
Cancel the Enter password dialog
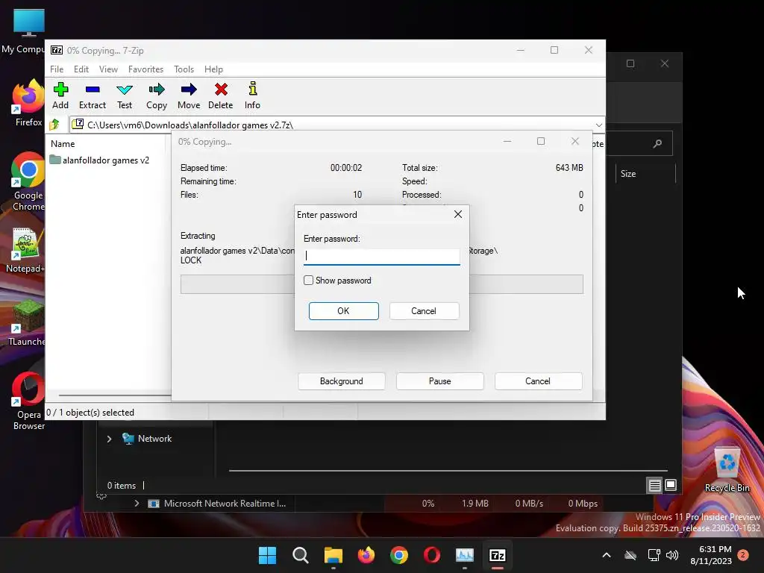(x=424, y=311)
